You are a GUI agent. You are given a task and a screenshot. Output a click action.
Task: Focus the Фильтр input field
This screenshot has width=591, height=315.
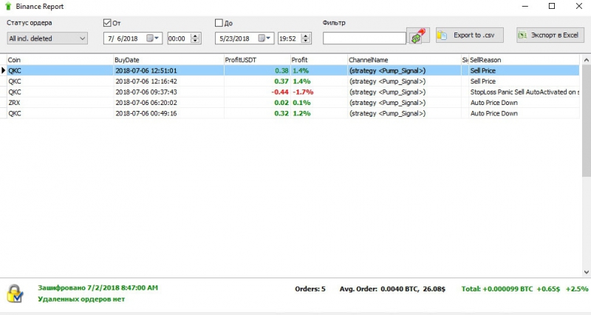(364, 38)
